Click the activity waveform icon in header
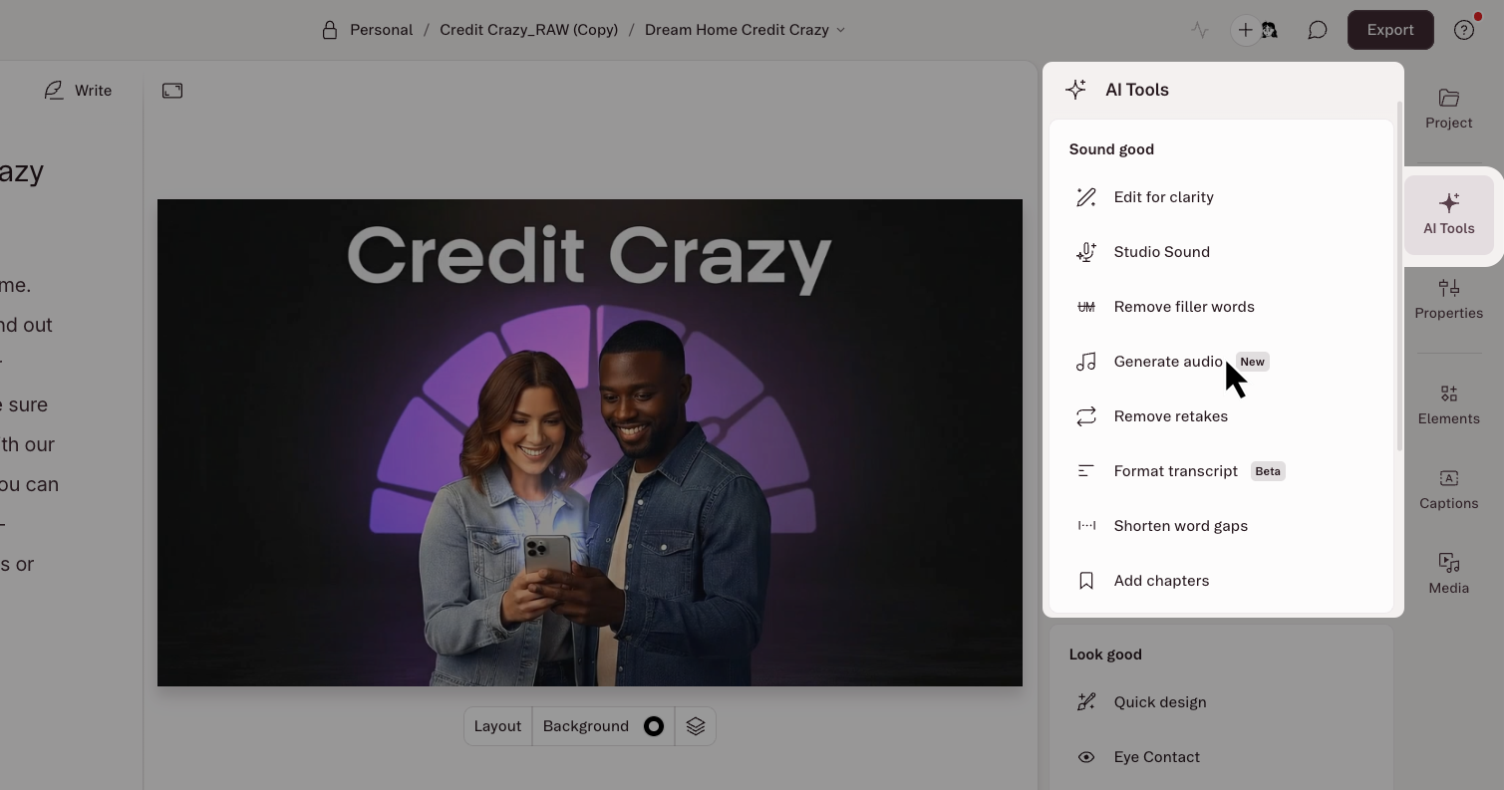 [x=1199, y=30]
